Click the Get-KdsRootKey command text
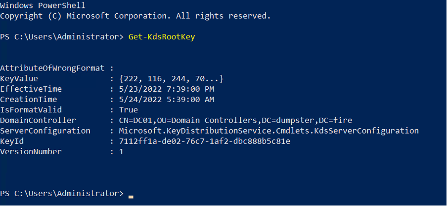 (x=162, y=37)
